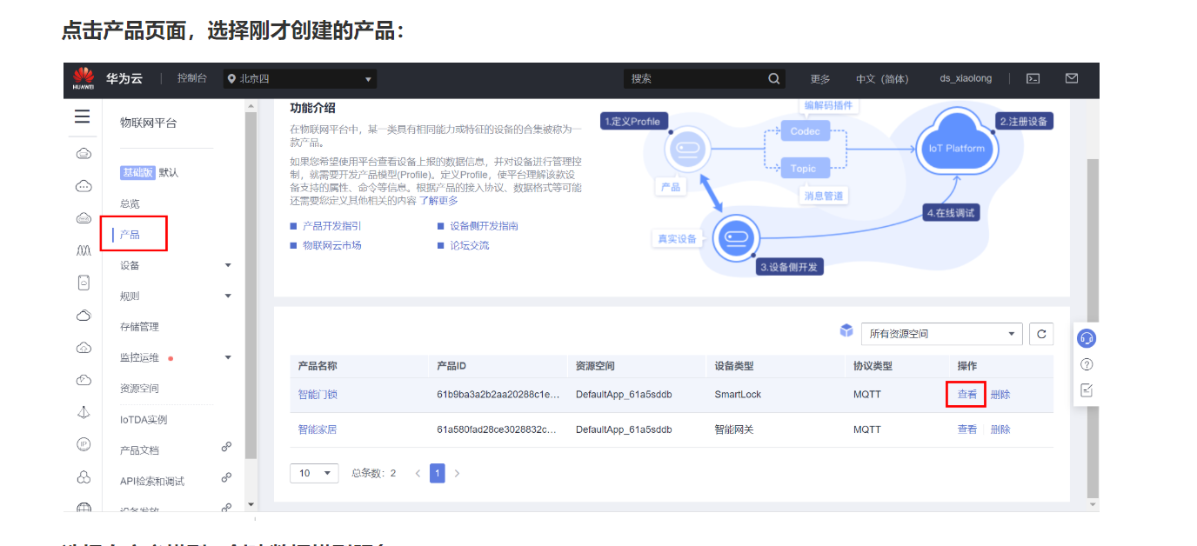Click the 物联网平台 sidebar title
Image resolution: width=1197 pixels, height=546 pixels.
(148, 123)
